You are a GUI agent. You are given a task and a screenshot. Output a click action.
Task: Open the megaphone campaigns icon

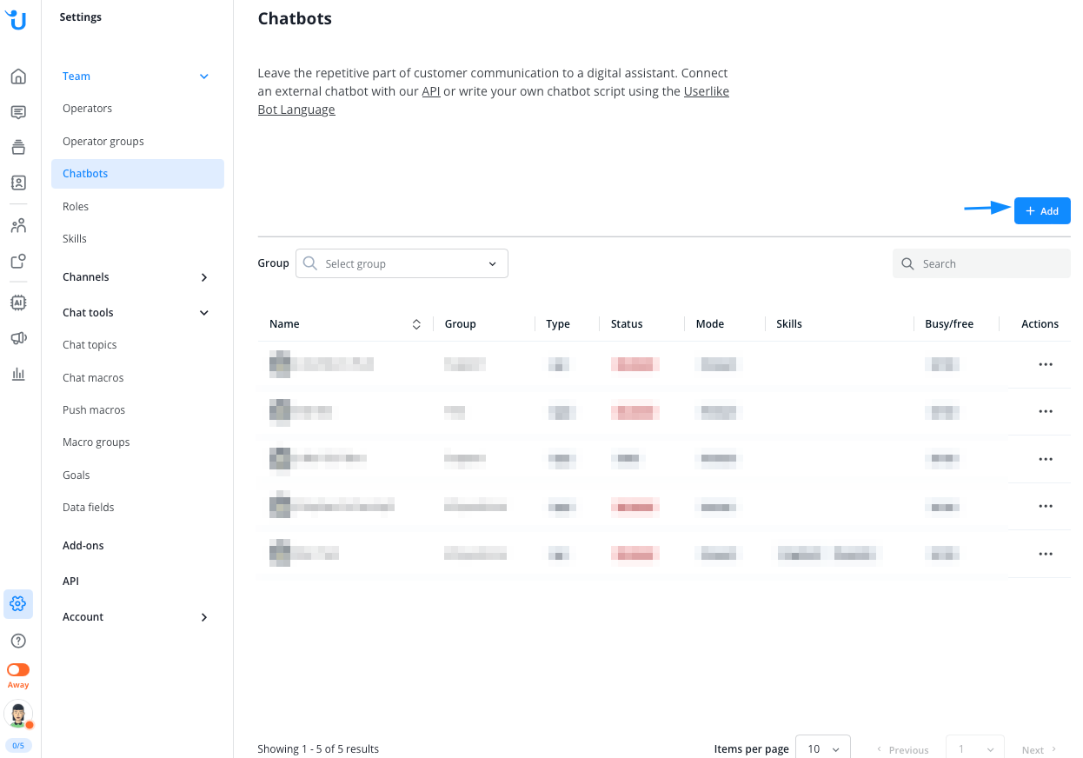coord(18,338)
